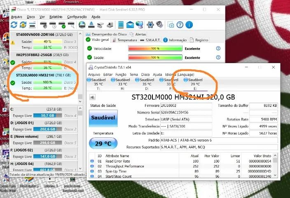
Task: Select the ST320LM000 HM321HI disk entry
Action: coord(44,82)
